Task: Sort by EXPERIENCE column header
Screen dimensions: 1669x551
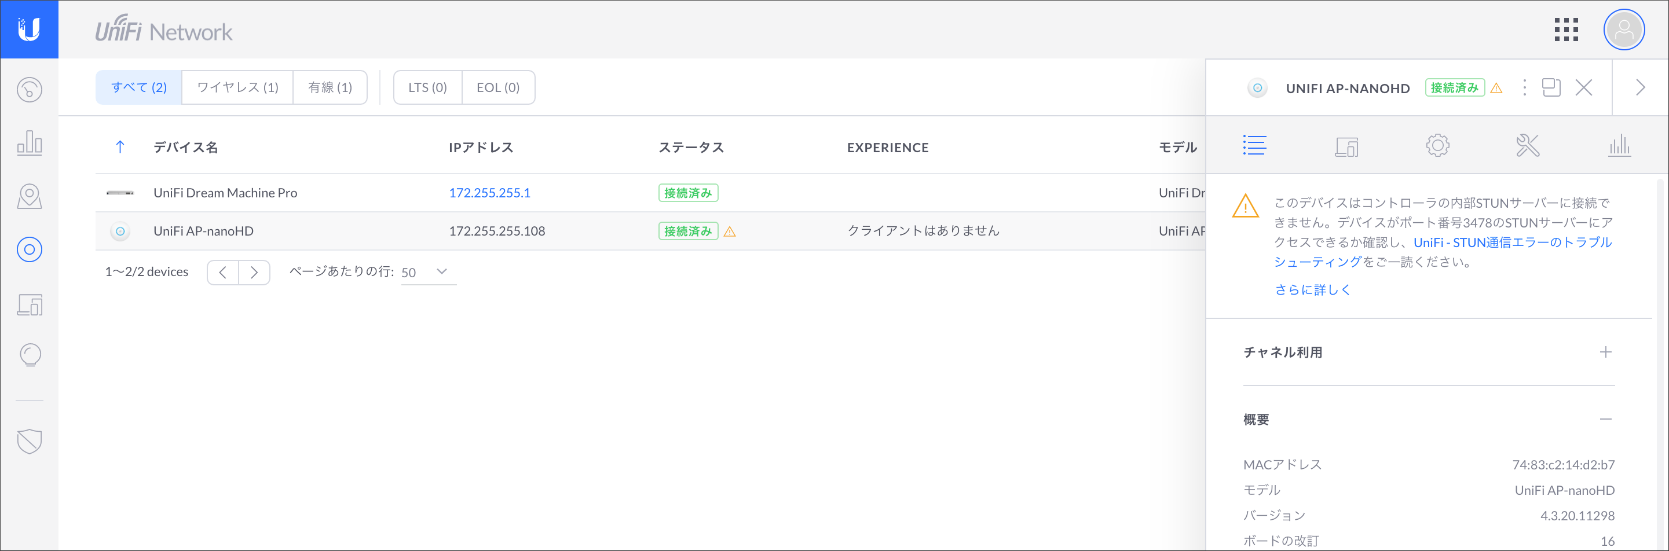Action: (x=888, y=148)
